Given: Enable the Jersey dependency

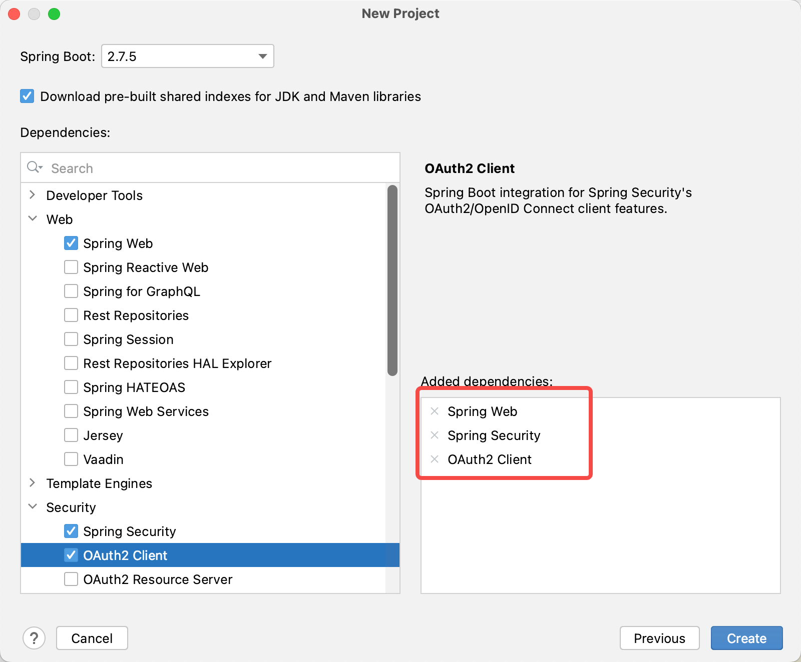Looking at the screenshot, I should (71, 435).
